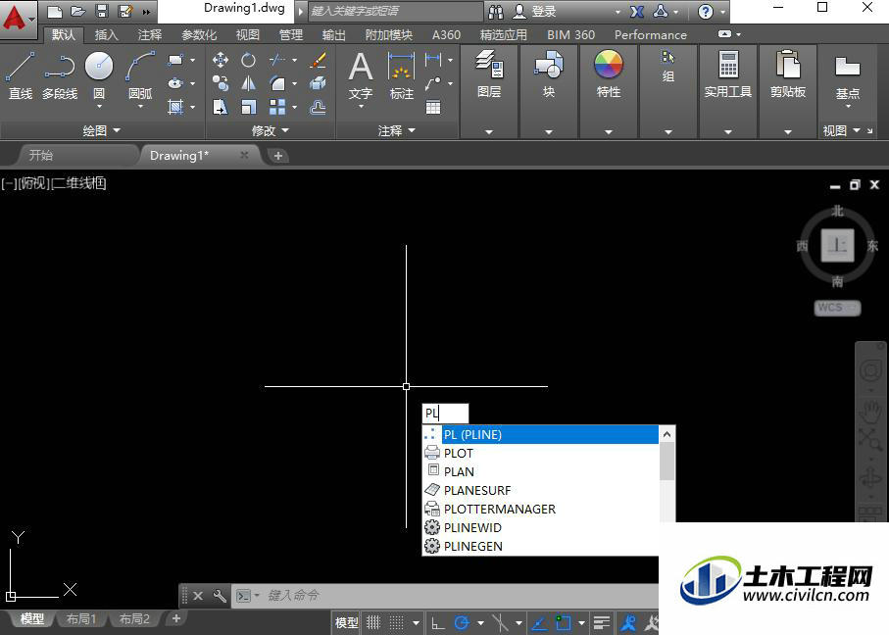Viewport: 889px width, 635px height.
Task: Expand the Modify (修改) panel
Action: 271,131
